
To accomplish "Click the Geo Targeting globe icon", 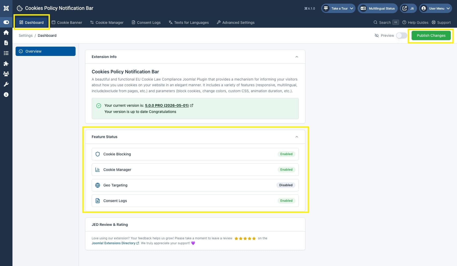I will click(98, 185).
